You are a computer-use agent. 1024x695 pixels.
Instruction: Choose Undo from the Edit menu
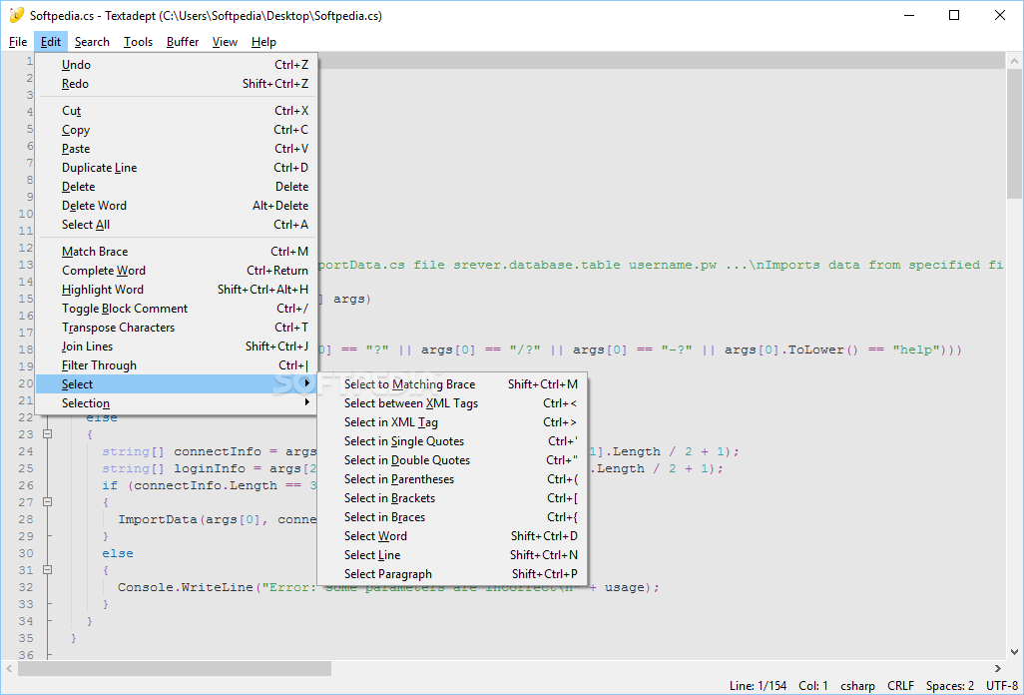[177, 65]
